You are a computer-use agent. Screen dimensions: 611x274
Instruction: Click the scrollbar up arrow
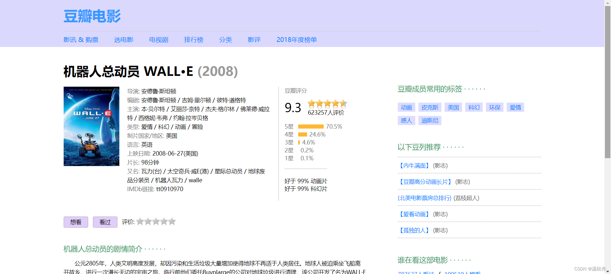[608, 3]
